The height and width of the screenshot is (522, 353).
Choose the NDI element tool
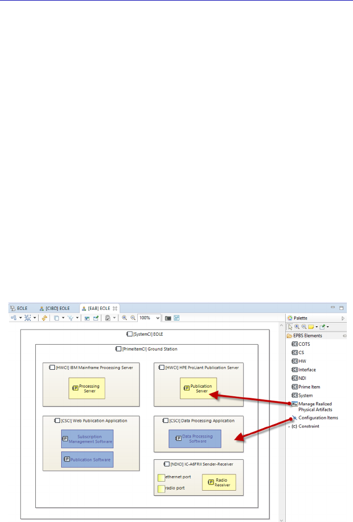299,378
